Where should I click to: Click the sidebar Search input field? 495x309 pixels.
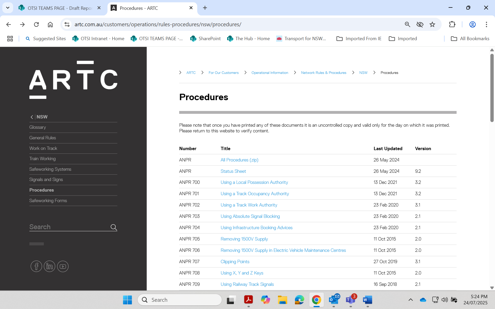click(69, 227)
